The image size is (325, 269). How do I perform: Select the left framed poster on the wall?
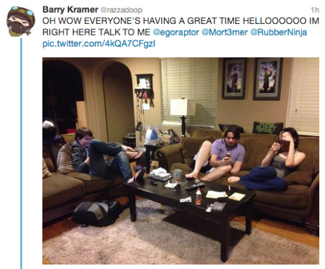235,78
